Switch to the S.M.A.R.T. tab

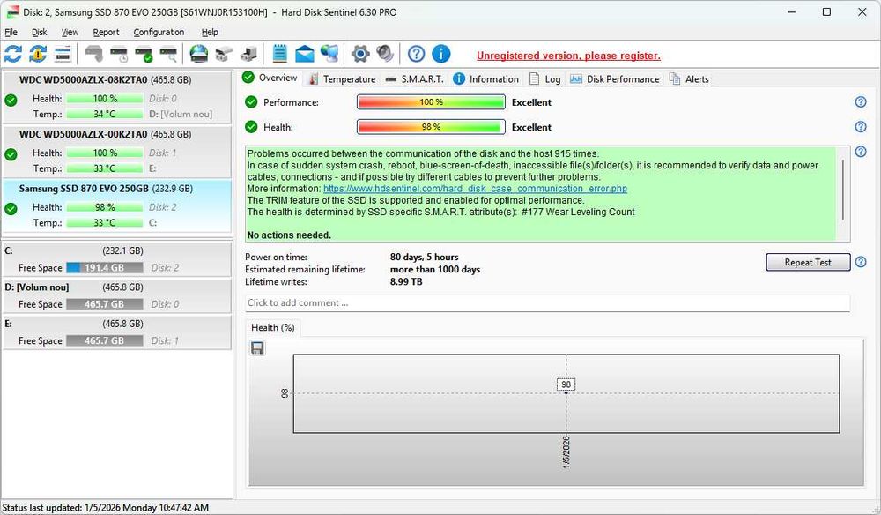[415, 79]
